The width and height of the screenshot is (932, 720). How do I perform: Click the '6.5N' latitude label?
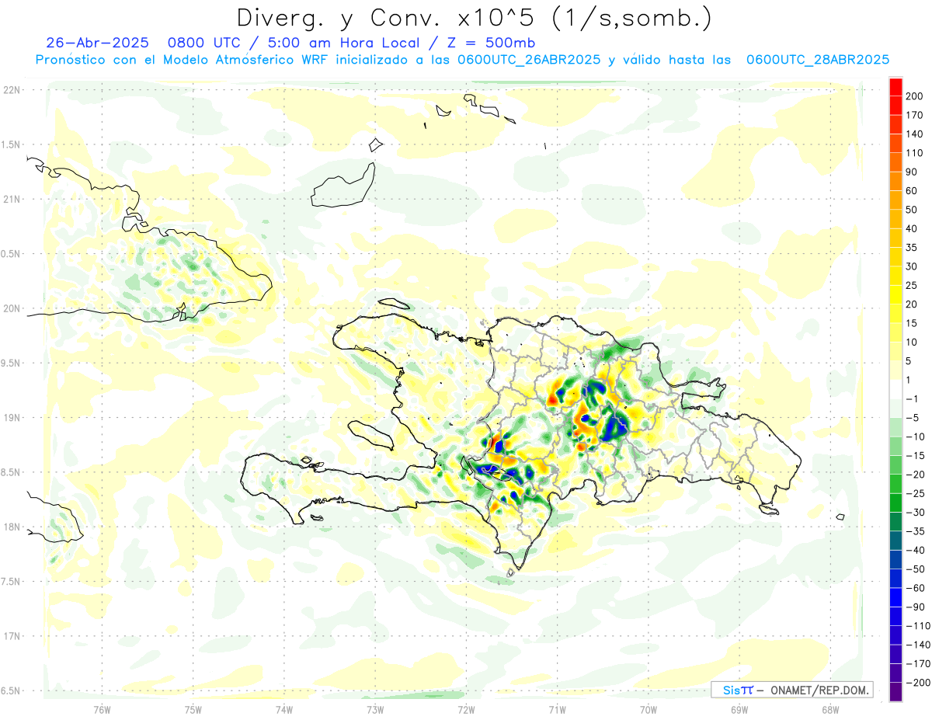coord(10,690)
